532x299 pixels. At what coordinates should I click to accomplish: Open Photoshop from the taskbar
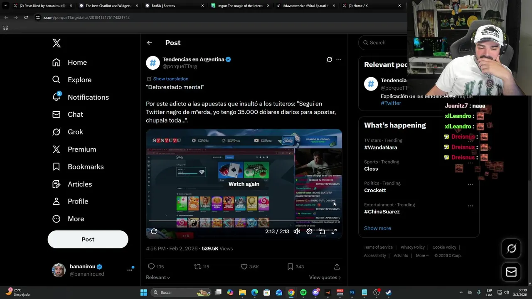click(x=352, y=292)
